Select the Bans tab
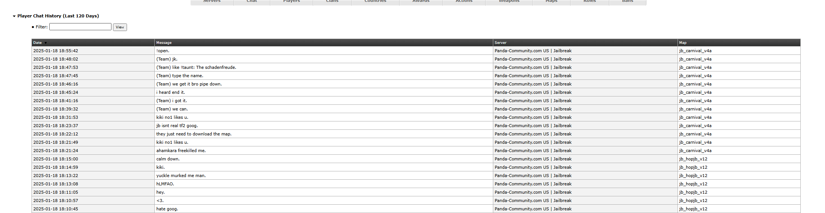Viewport: 825px width, 213px height. [627, 2]
